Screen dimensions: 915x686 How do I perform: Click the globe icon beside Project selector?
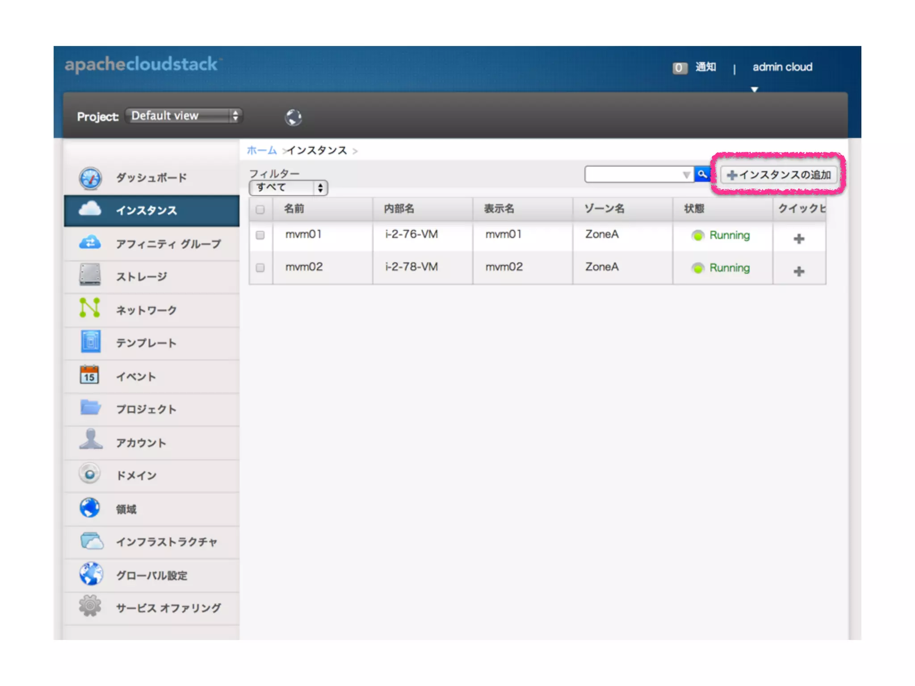coord(293,117)
